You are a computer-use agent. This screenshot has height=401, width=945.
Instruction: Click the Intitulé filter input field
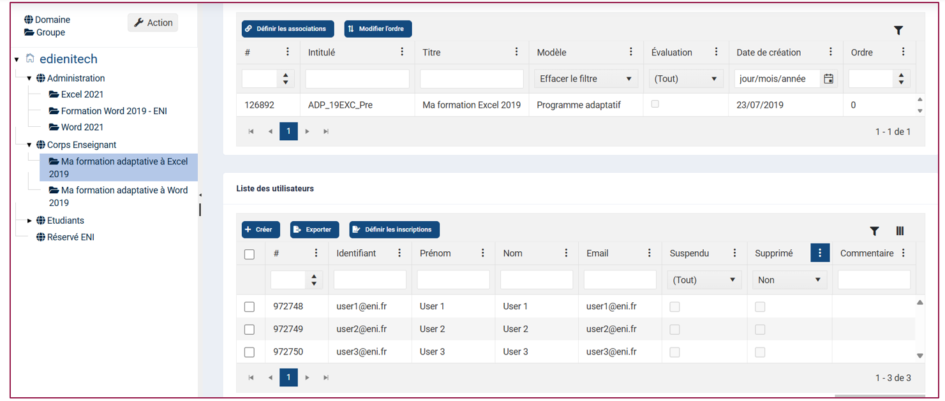click(x=357, y=79)
